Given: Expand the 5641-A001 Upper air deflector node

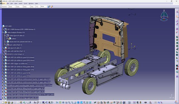Looking at the screenshot, I should click(x=3, y=64).
